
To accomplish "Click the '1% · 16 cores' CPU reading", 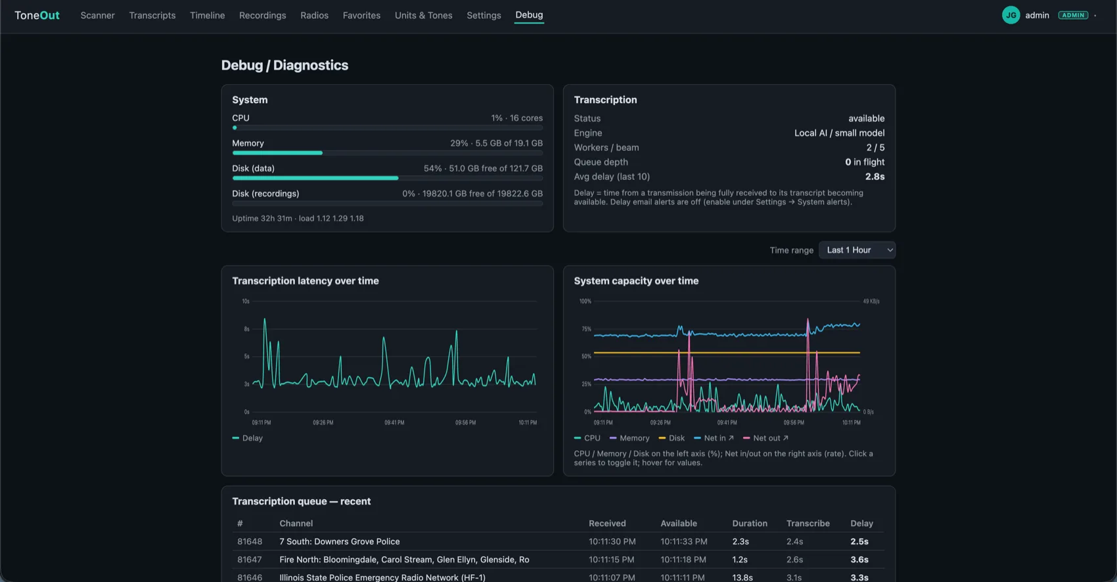I will [x=516, y=118].
